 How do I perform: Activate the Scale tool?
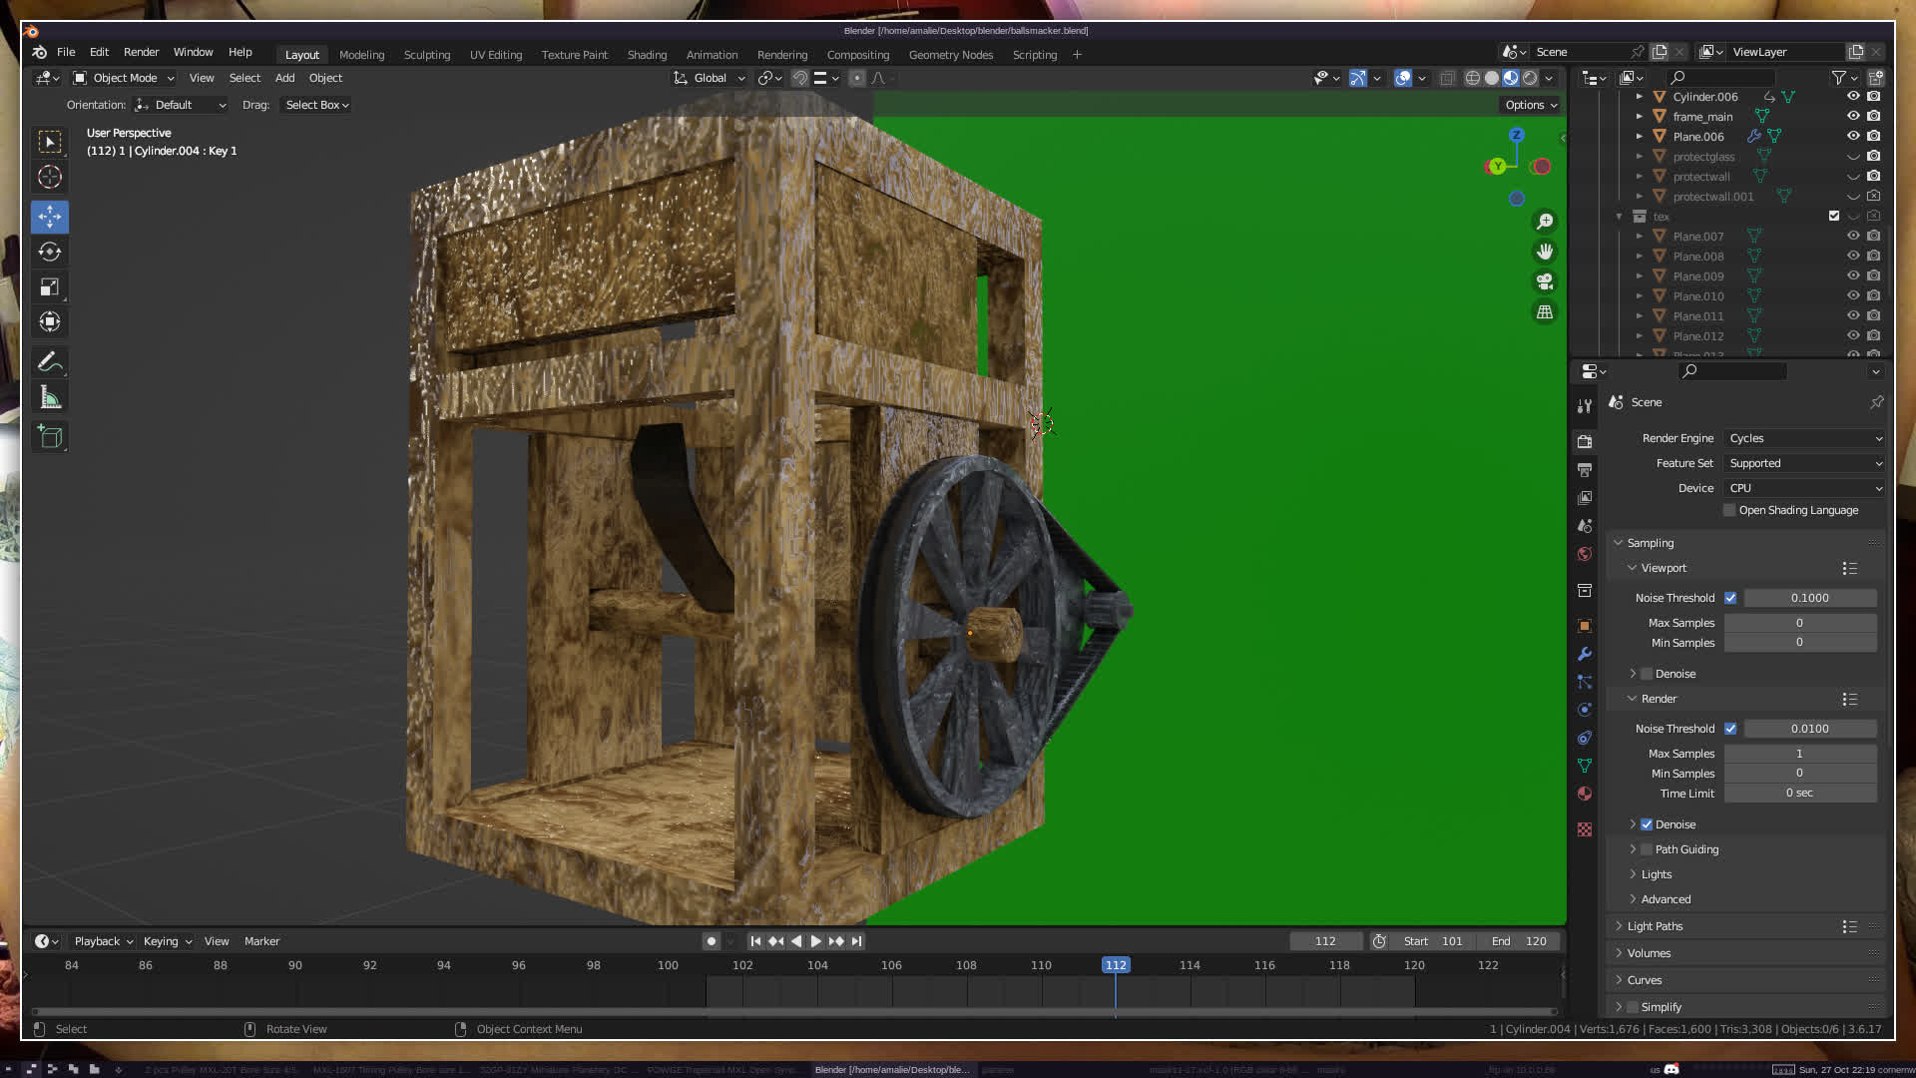click(50, 287)
